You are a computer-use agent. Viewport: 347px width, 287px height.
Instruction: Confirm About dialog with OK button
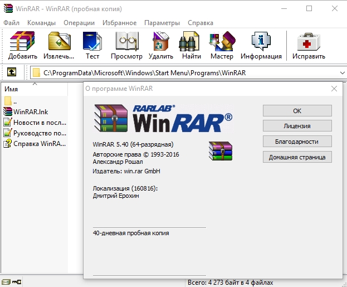(x=297, y=111)
